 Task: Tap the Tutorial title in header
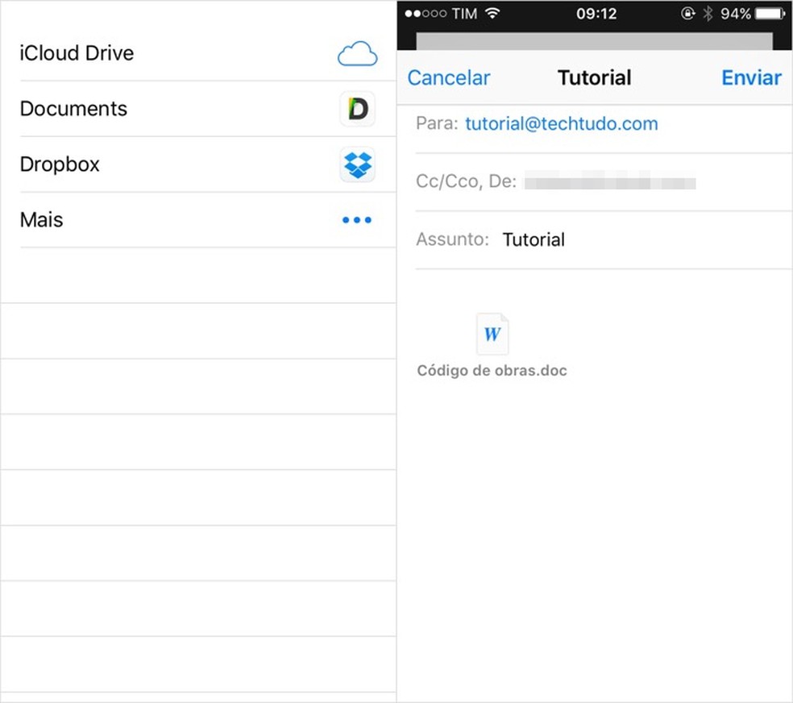[x=595, y=78]
